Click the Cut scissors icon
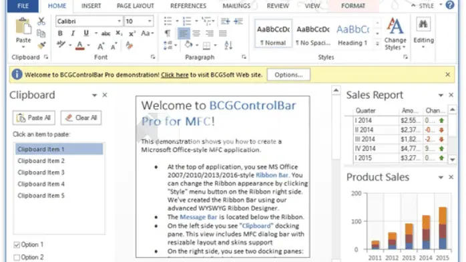Viewport: 466px width, 262px height. [x=41, y=21]
